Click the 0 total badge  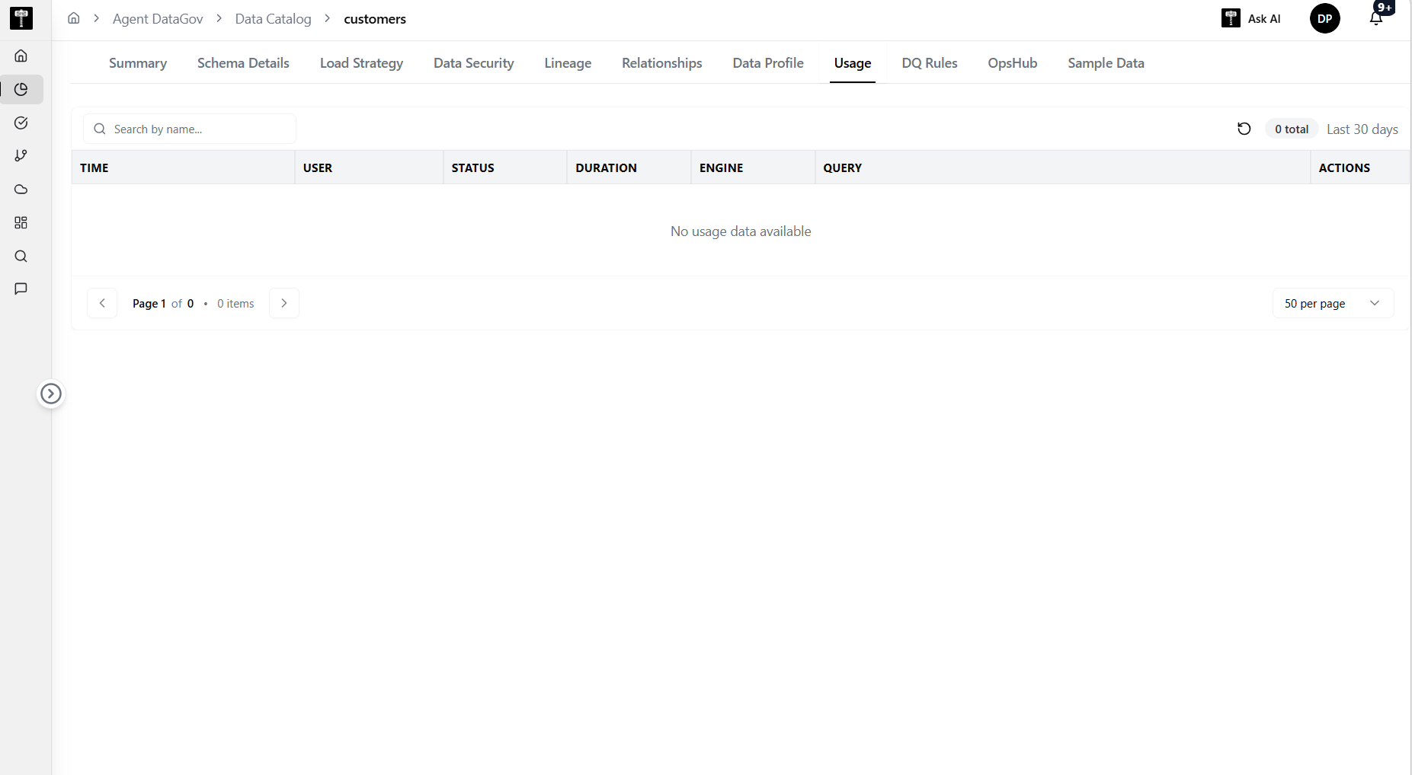1292,129
